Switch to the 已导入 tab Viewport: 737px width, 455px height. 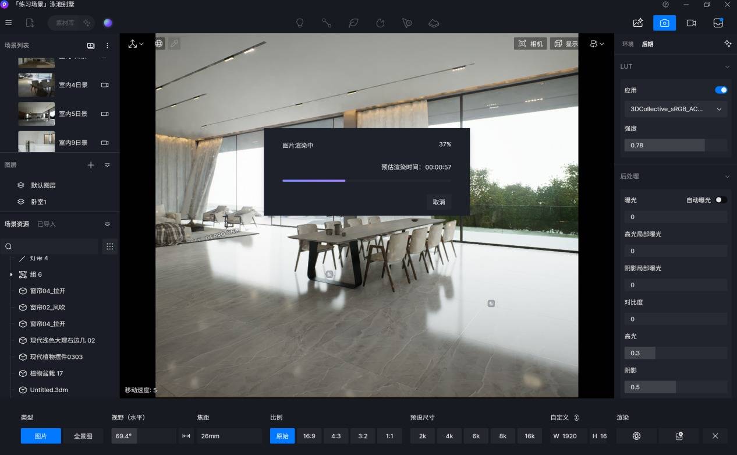click(x=47, y=224)
